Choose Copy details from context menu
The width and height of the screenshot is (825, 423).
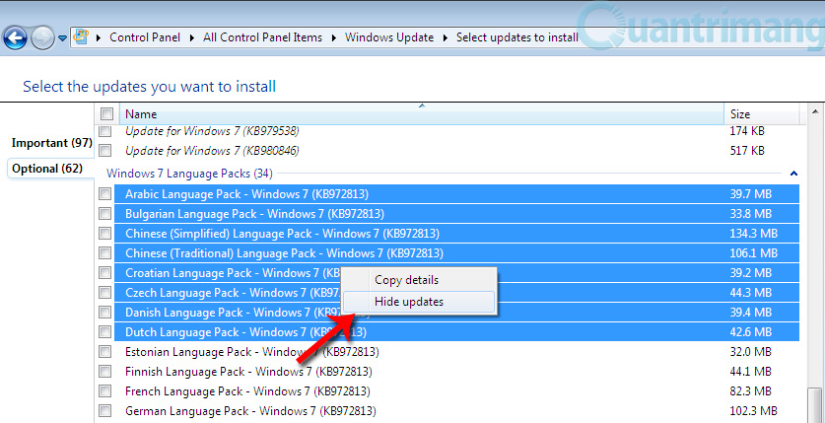(419, 280)
